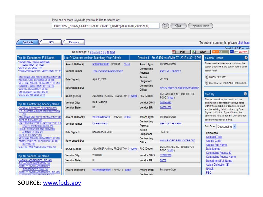Sort results by Contracting Agency ID

pos(219,153)
